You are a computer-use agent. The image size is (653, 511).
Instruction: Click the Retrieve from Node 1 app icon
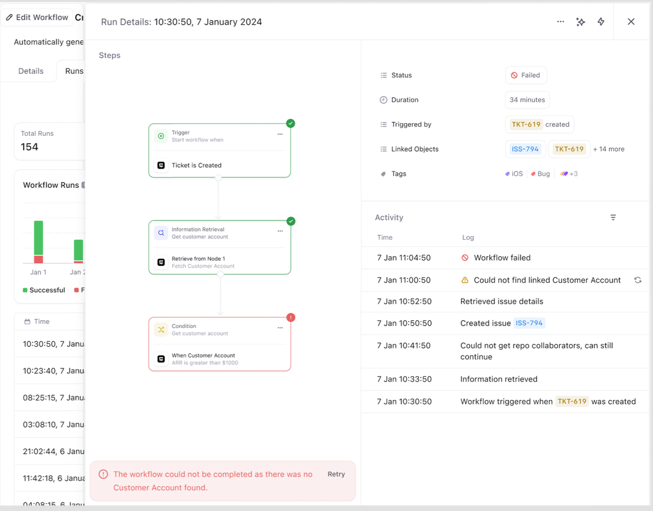click(161, 262)
